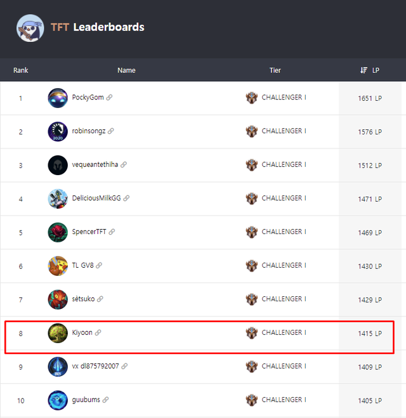This screenshot has width=406, height=418.
Task: Click the chain icon next to DeliciousMilkGG
Action: pyautogui.click(x=126, y=198)
